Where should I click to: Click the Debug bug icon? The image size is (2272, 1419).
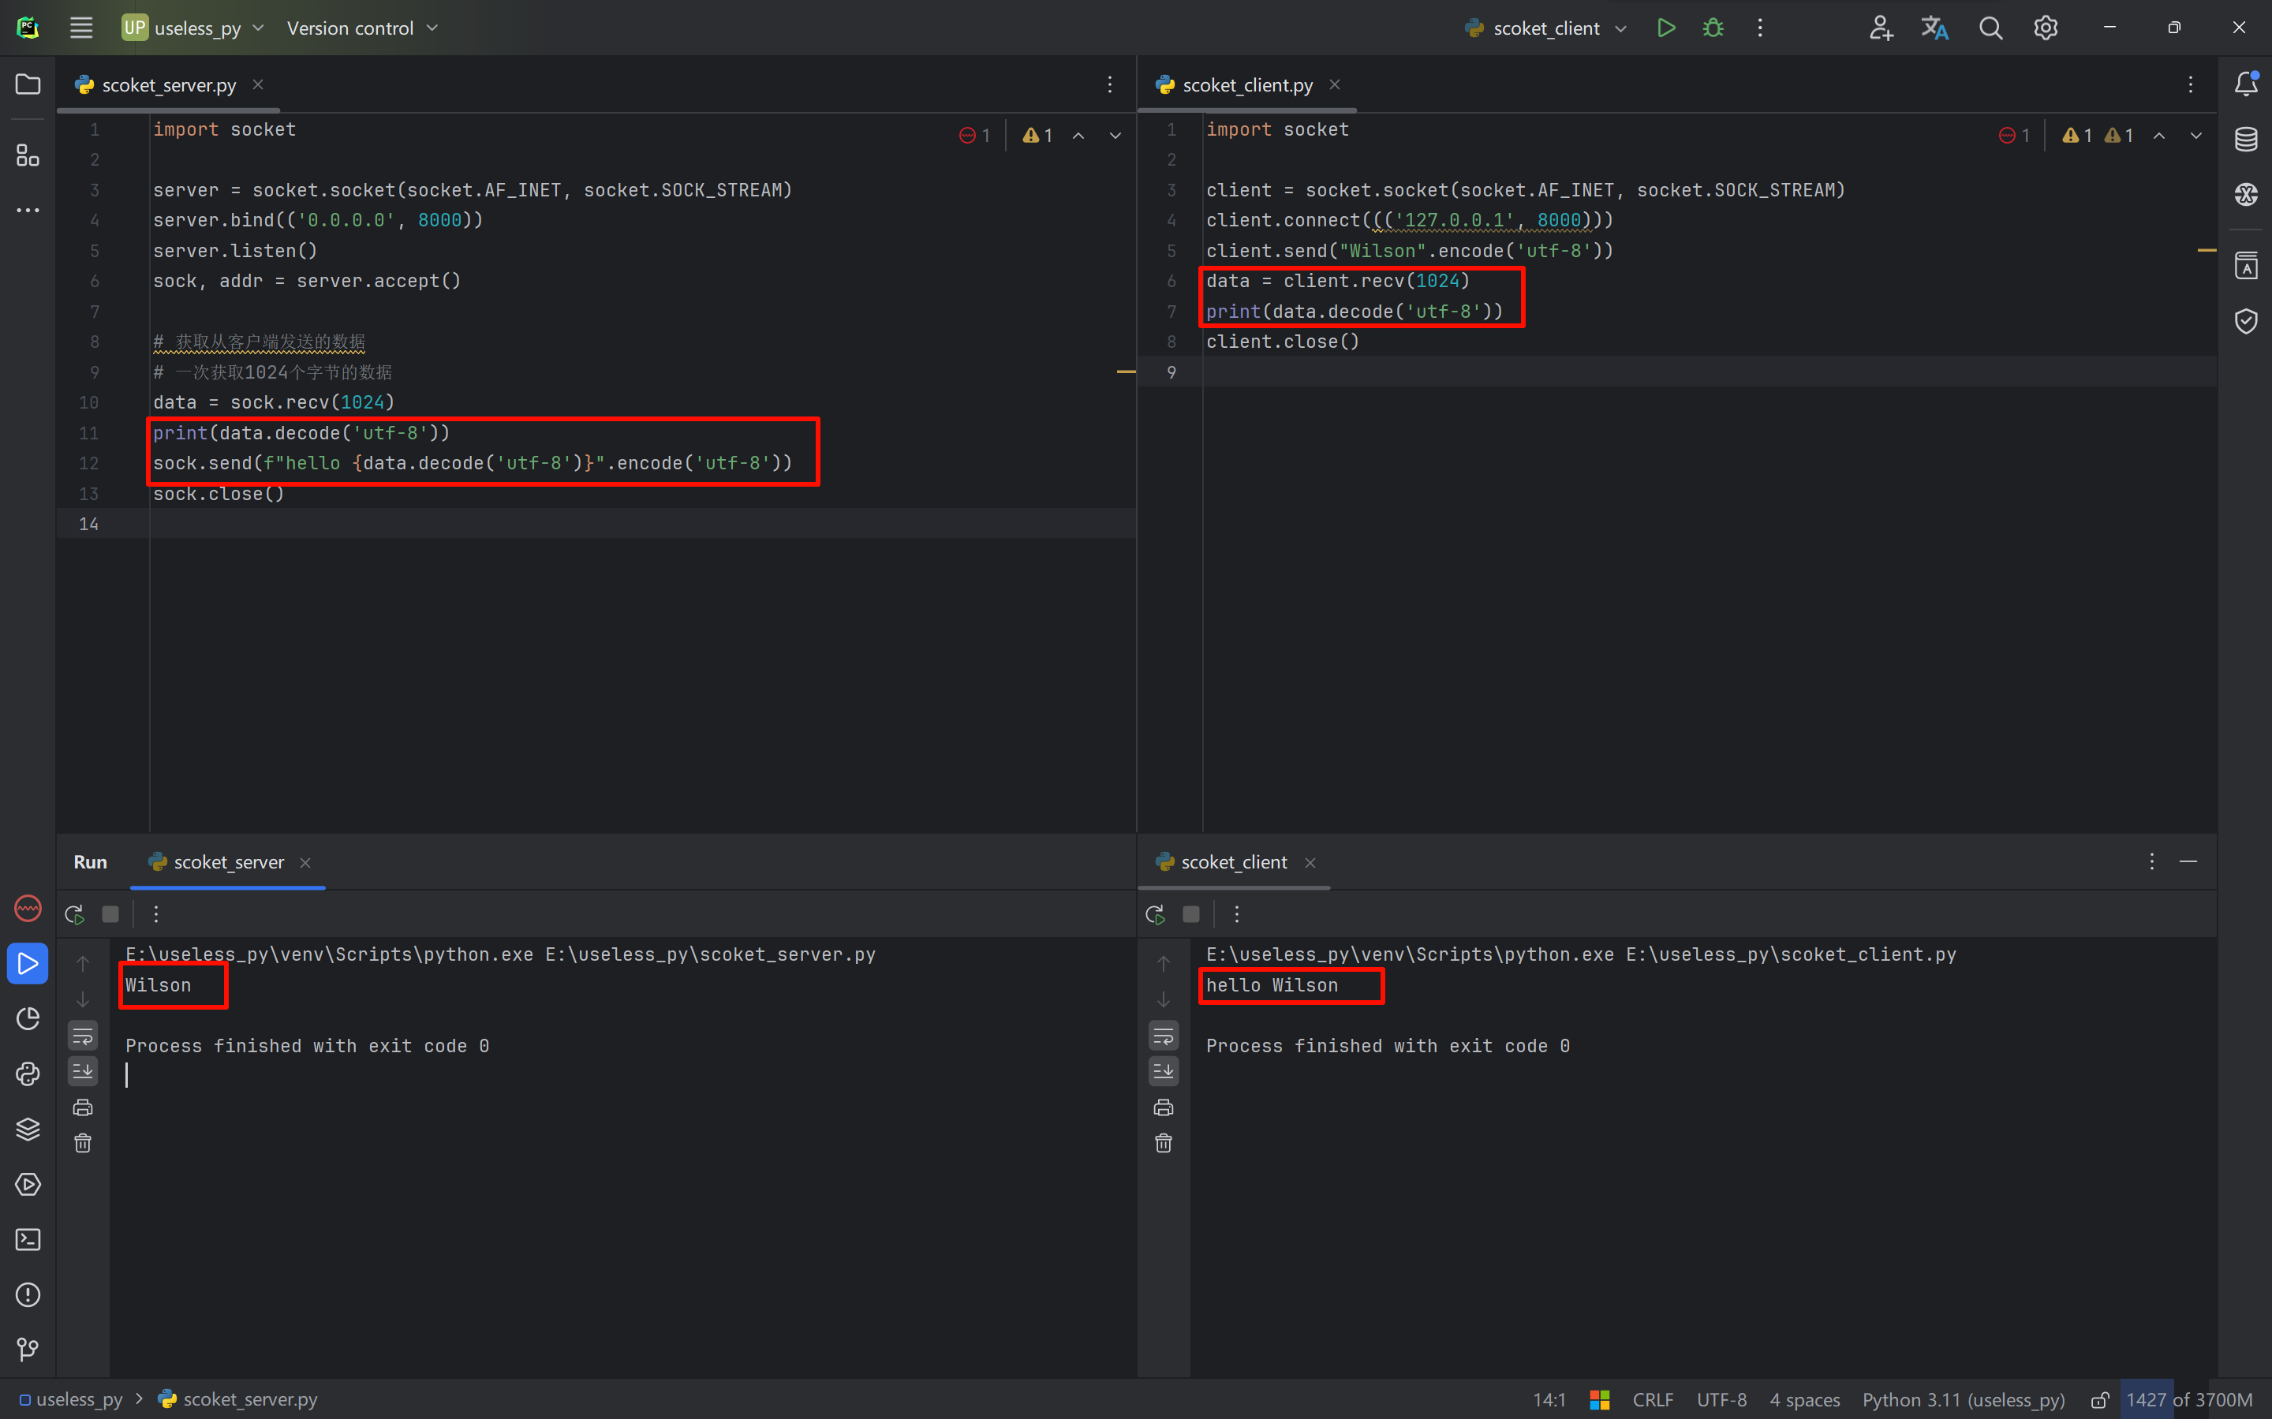click(x=1713, y=28)
